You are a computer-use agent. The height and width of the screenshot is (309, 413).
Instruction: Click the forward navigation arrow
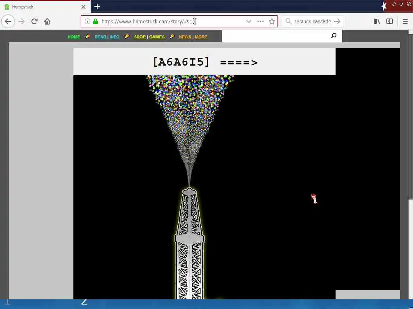[x=21, y=21]
